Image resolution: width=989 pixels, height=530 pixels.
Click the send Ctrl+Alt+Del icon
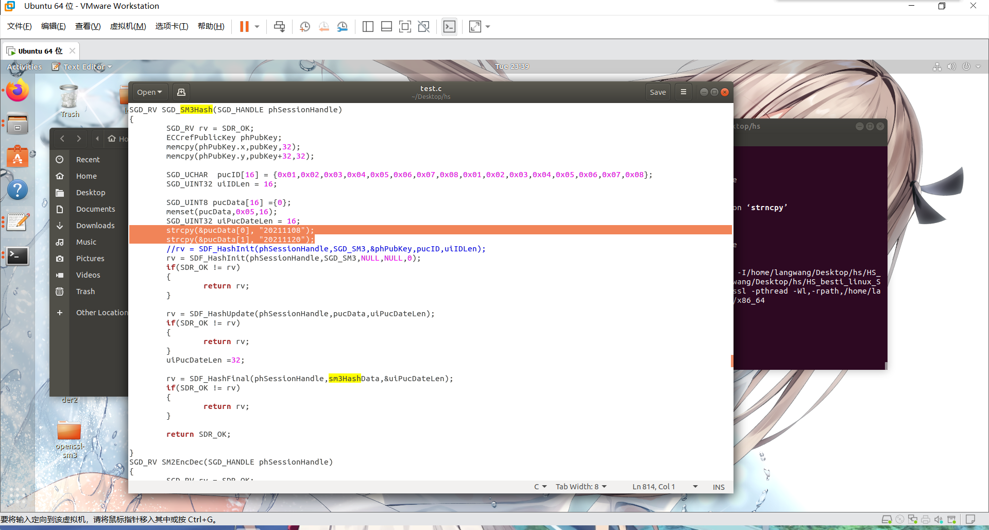pyautogui.click(x=279, y=26)
